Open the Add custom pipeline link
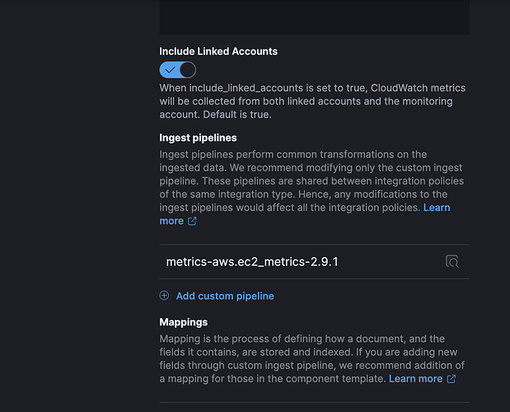This screenshot has width=510, height=412. (x=224, y=296)
